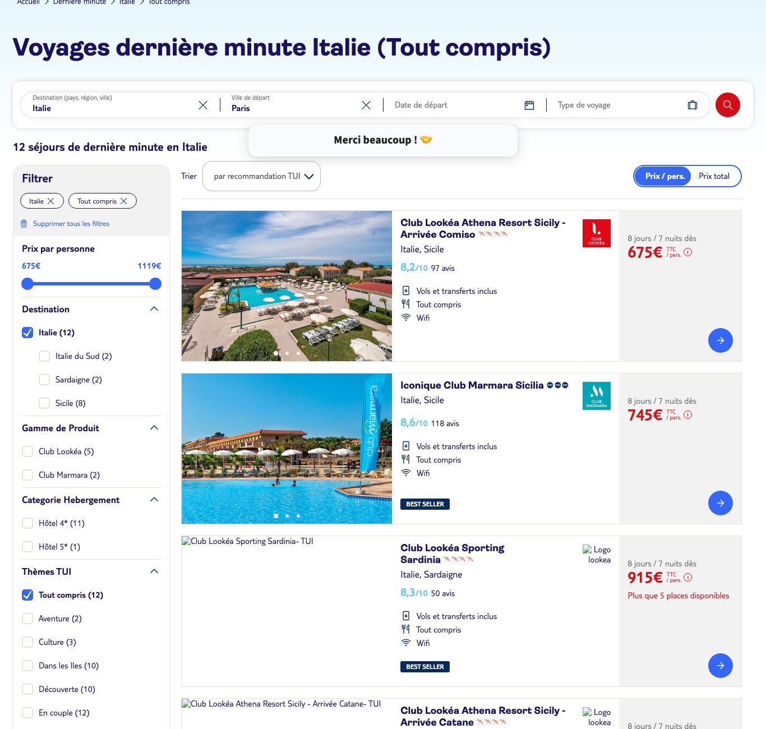Open the departure date calendar icon

tap(529, 105)
